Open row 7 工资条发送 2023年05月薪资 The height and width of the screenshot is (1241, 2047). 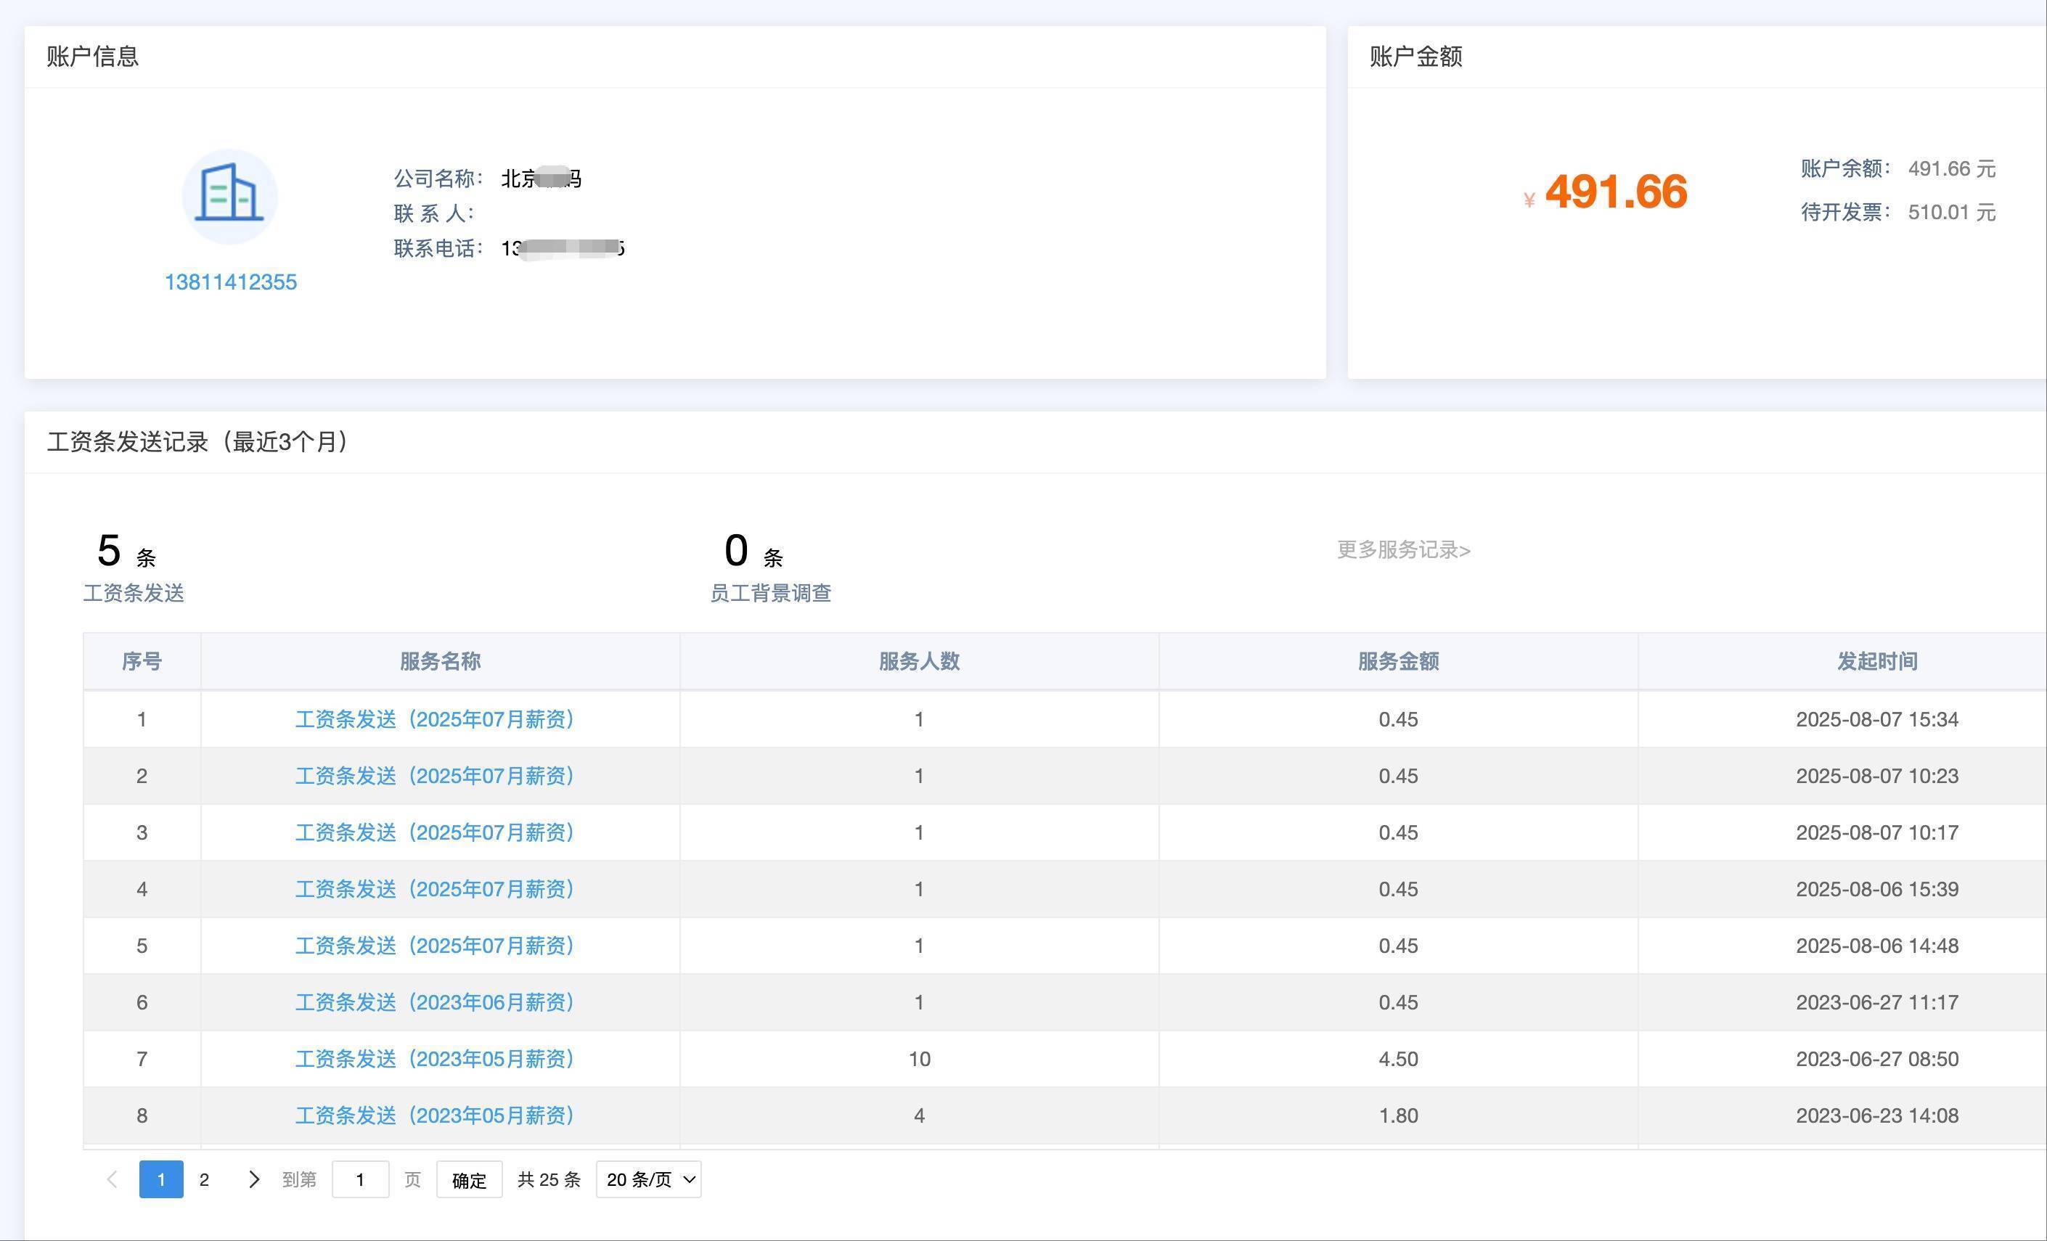(435, 1059)
